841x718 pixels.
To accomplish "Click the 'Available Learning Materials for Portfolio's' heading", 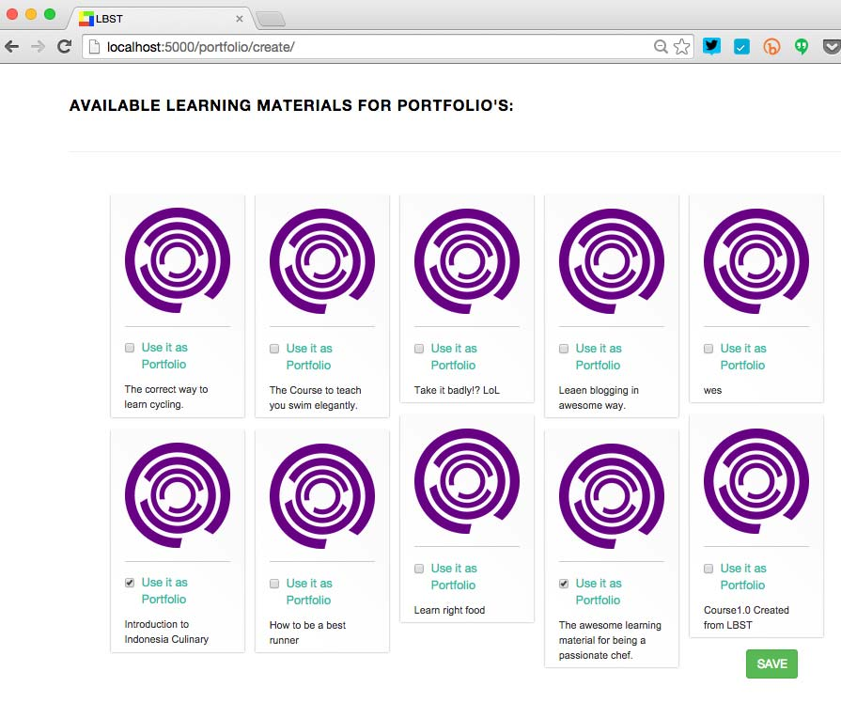I will pos(291,105).
